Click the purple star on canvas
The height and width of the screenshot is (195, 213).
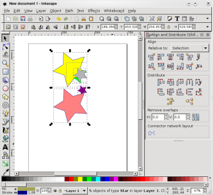82,90
